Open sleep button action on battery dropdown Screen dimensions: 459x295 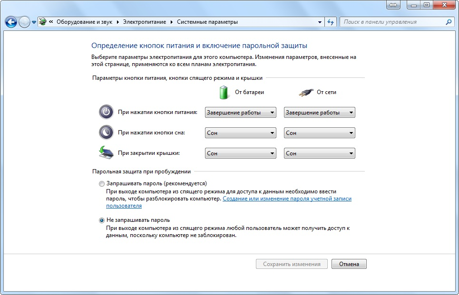point(240,133)
